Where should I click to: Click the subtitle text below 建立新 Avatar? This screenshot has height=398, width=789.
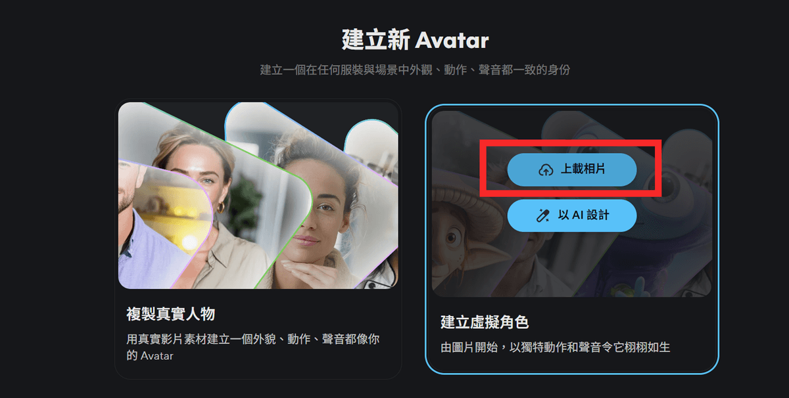tap(415, 70)
